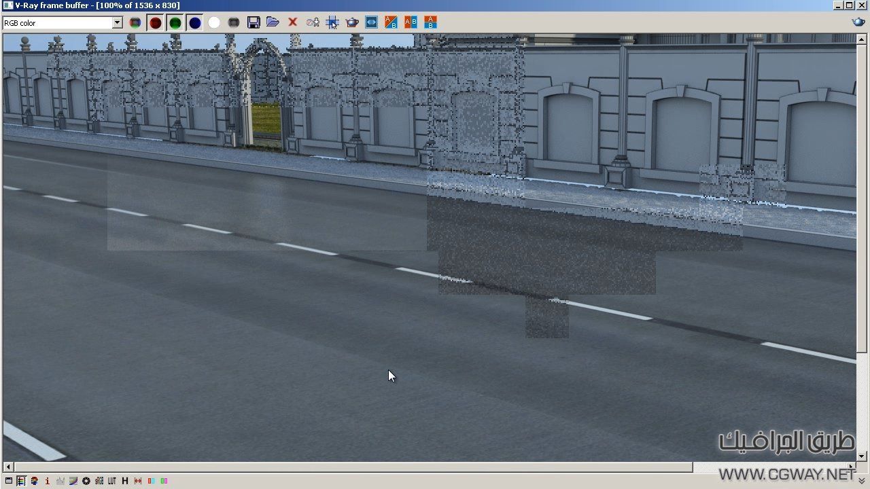This screenshot has height=489, width=870.
Task: Click the compare A/B horizontal icon
Action: 411,22
